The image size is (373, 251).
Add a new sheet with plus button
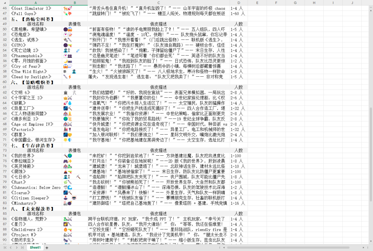pyautogui.click(x=47, y=248)
